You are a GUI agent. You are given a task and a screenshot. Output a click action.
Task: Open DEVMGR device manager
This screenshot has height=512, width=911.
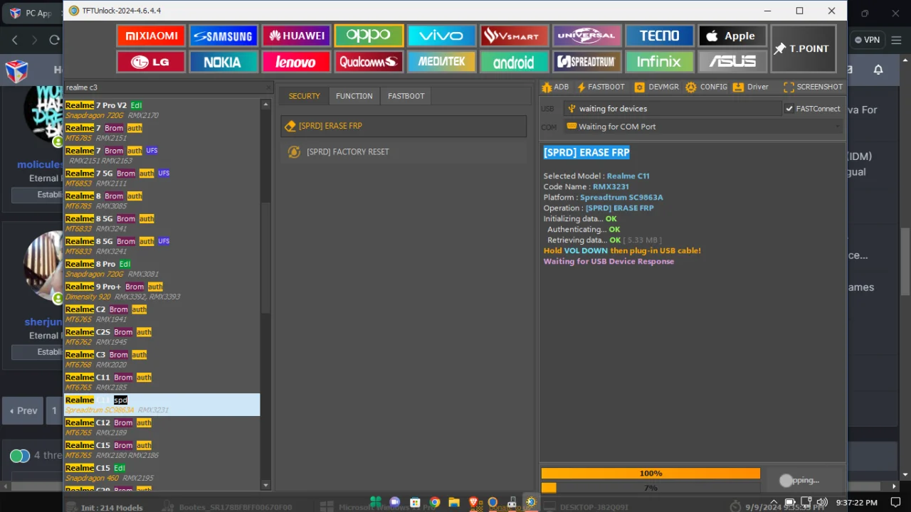point(656,87)
